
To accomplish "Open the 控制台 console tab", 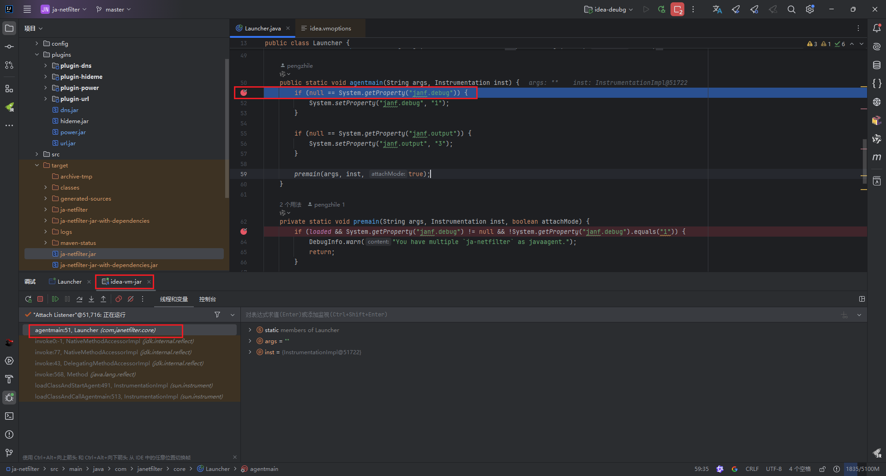I will click(208, 299).
